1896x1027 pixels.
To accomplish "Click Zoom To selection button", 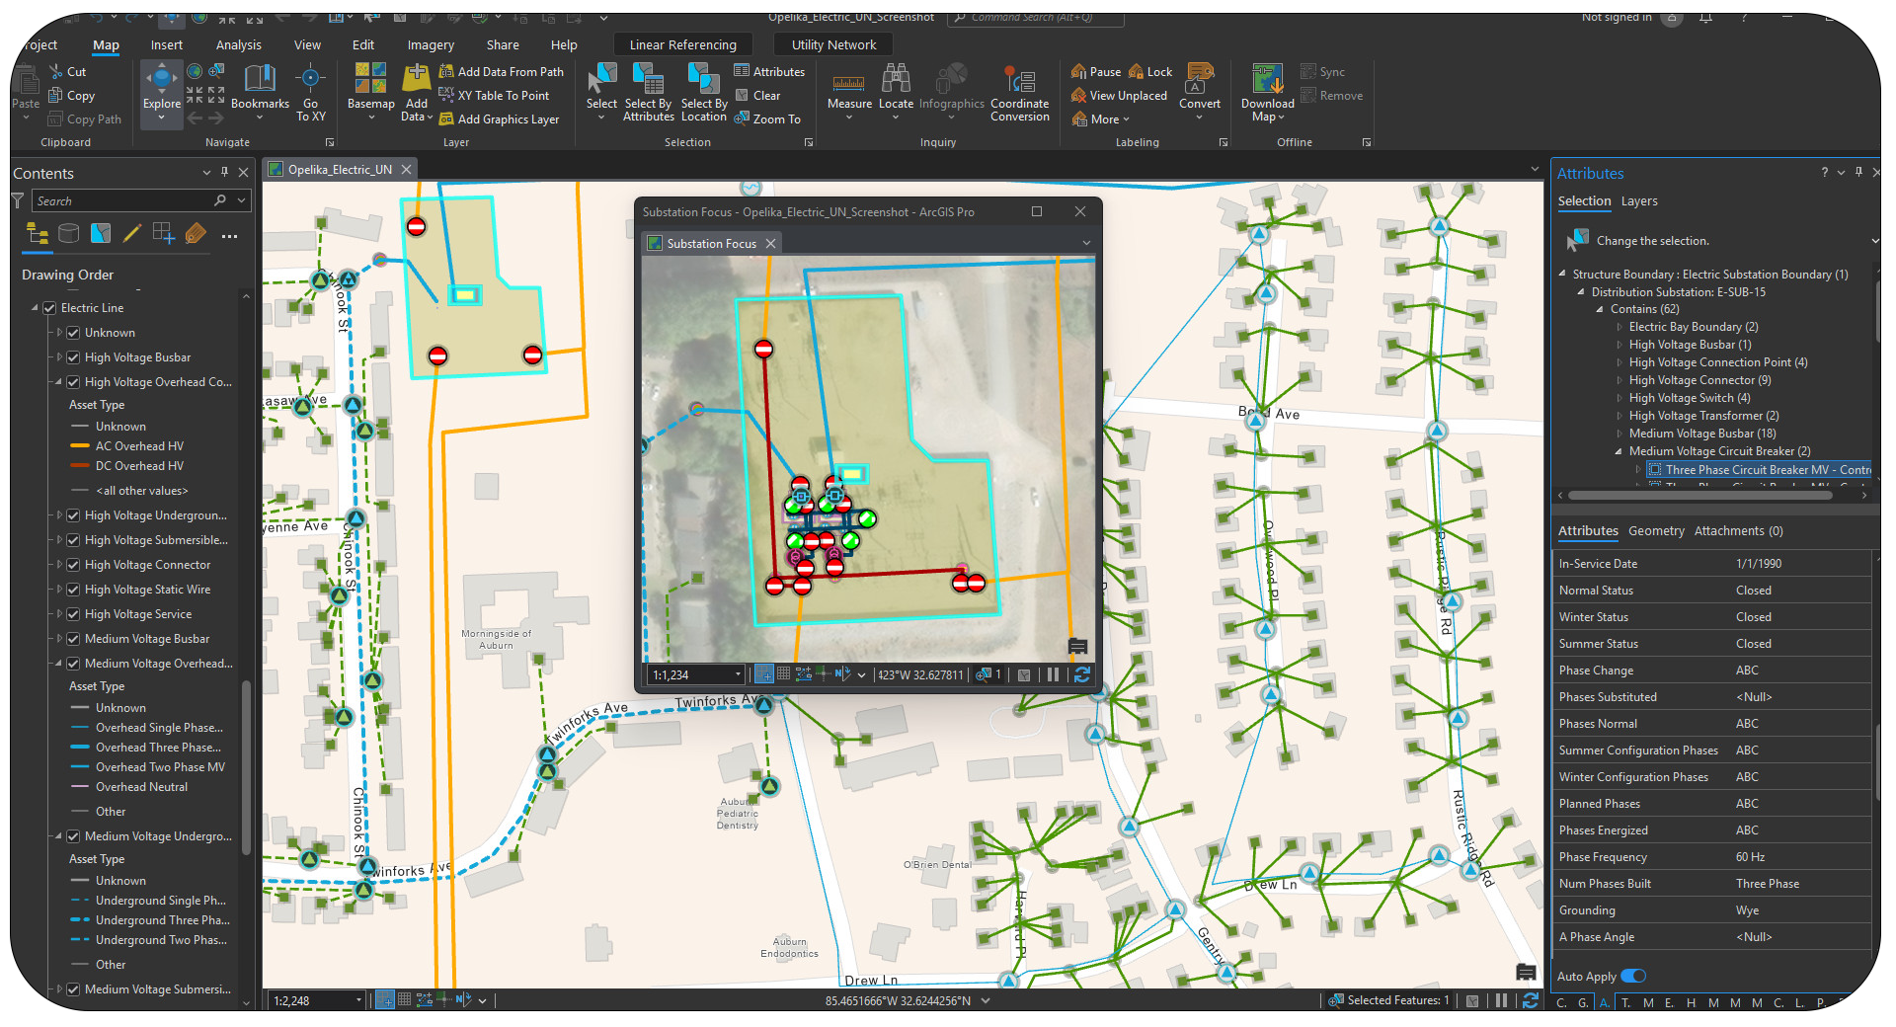I will (767, 118).
